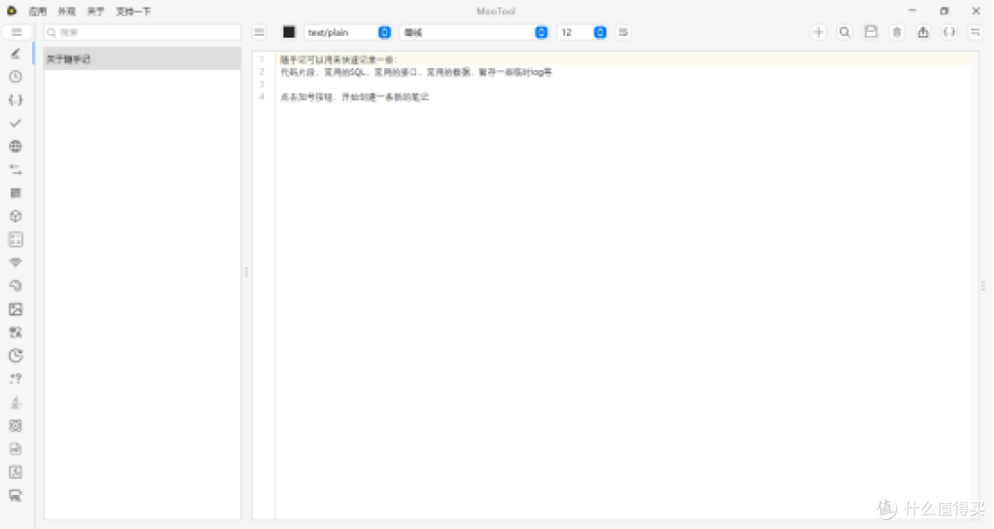Open the spiral icon tool in sidebar
The width and height of the screenshot is (994, 529).
[16, 286]
